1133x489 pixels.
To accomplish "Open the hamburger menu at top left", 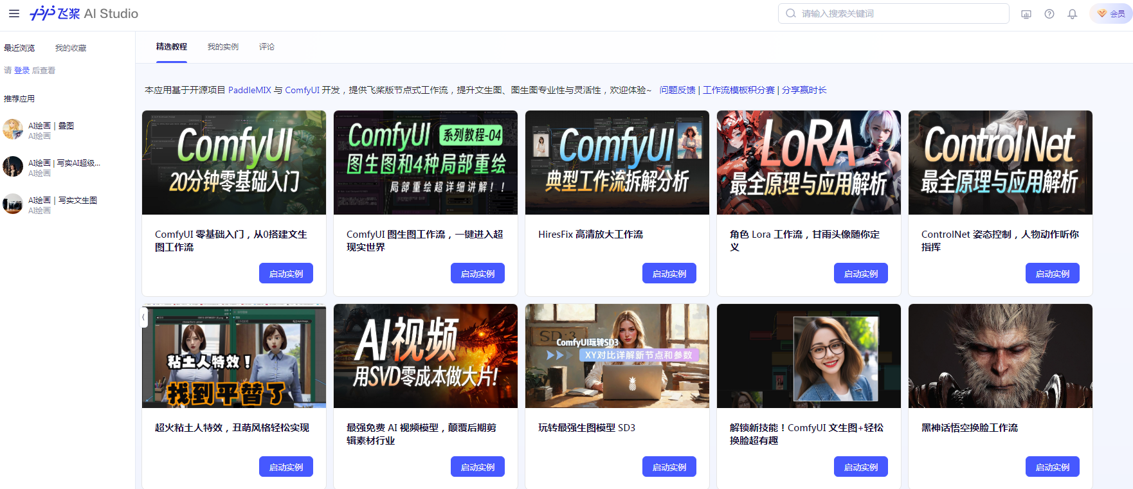I will pyautogui.click(x=14, y=13).
